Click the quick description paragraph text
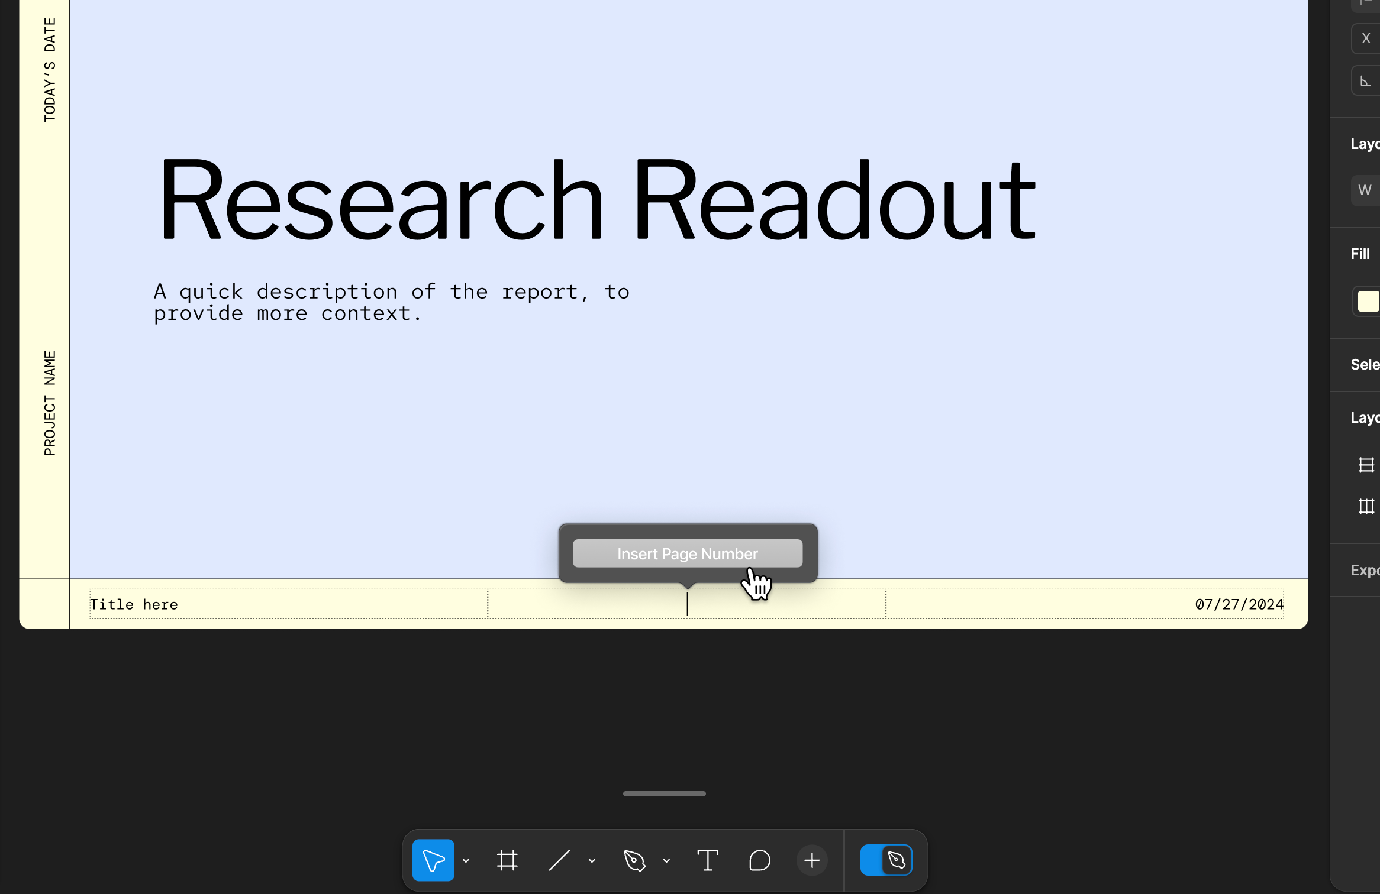The width and height of the screenshot is (1380, 894). point(392,302)
